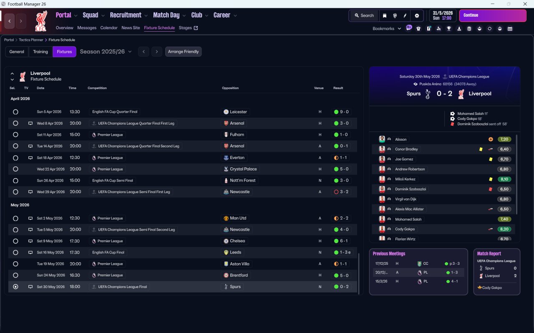Click the red card icon for Dominik Szoboszlai
Viewport: 534px width, 333px height.
tap(491, 189)
